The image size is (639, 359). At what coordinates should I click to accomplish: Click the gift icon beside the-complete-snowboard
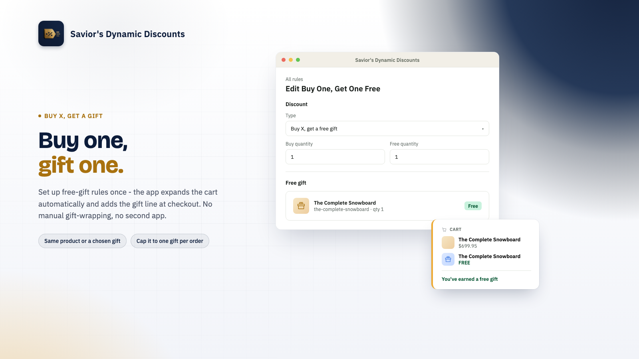click(301, 206)
